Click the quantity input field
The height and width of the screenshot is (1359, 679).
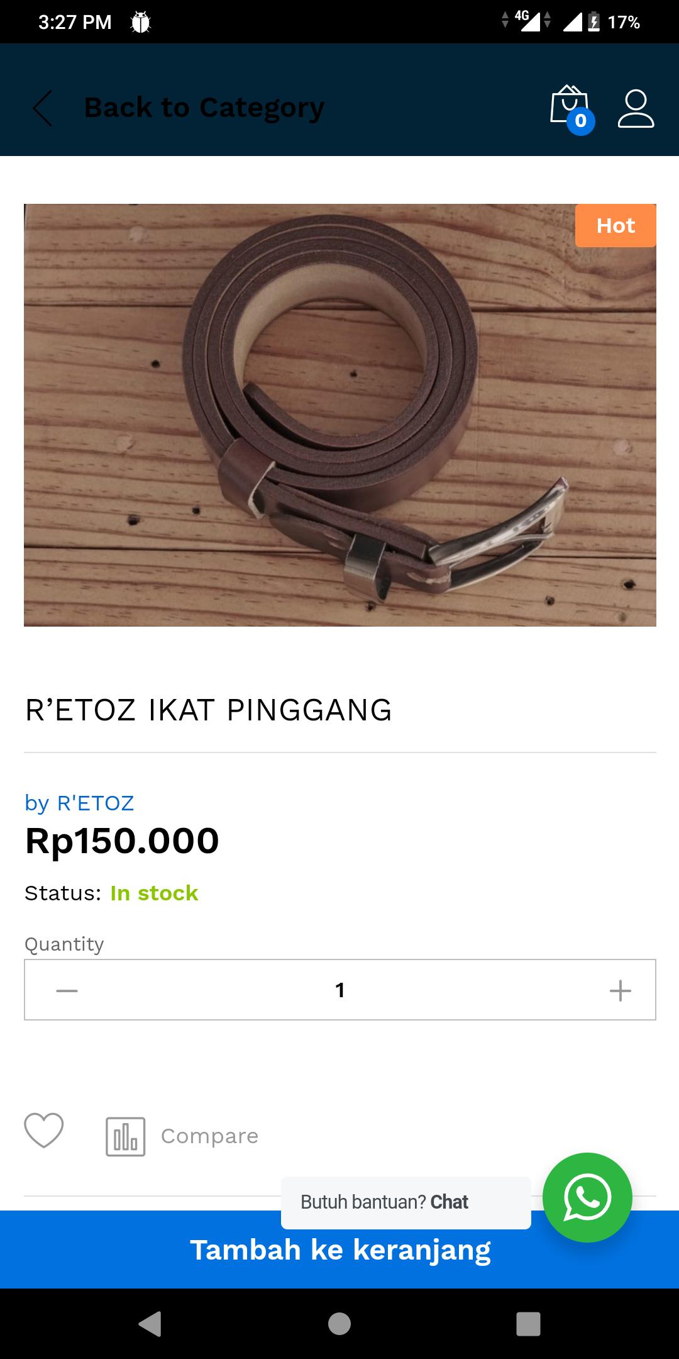(340, 990)
